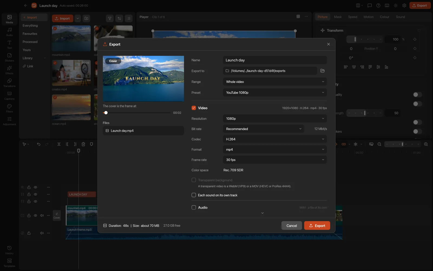Open the Captions sidebar panel

(x=9, y=95)
